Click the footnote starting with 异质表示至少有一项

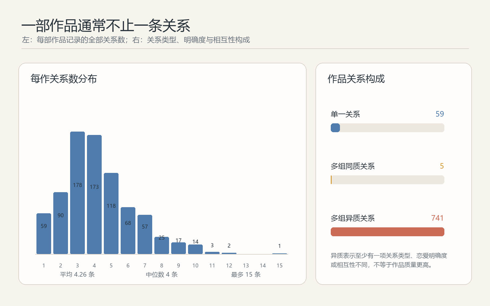pyautogui.click(x=389, y=260)
